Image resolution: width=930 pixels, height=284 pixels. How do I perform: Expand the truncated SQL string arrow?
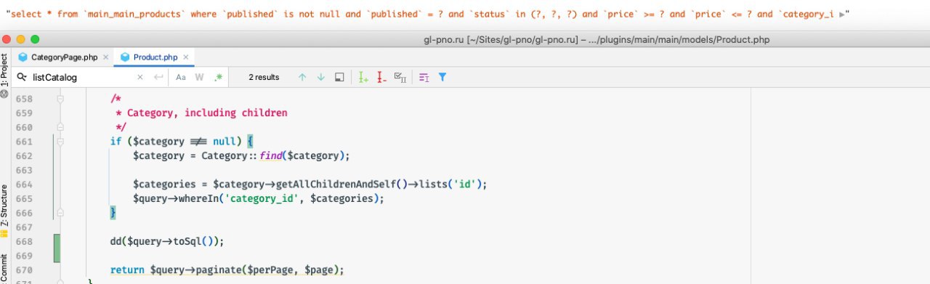pyautogui.click(x=841, y=15)
